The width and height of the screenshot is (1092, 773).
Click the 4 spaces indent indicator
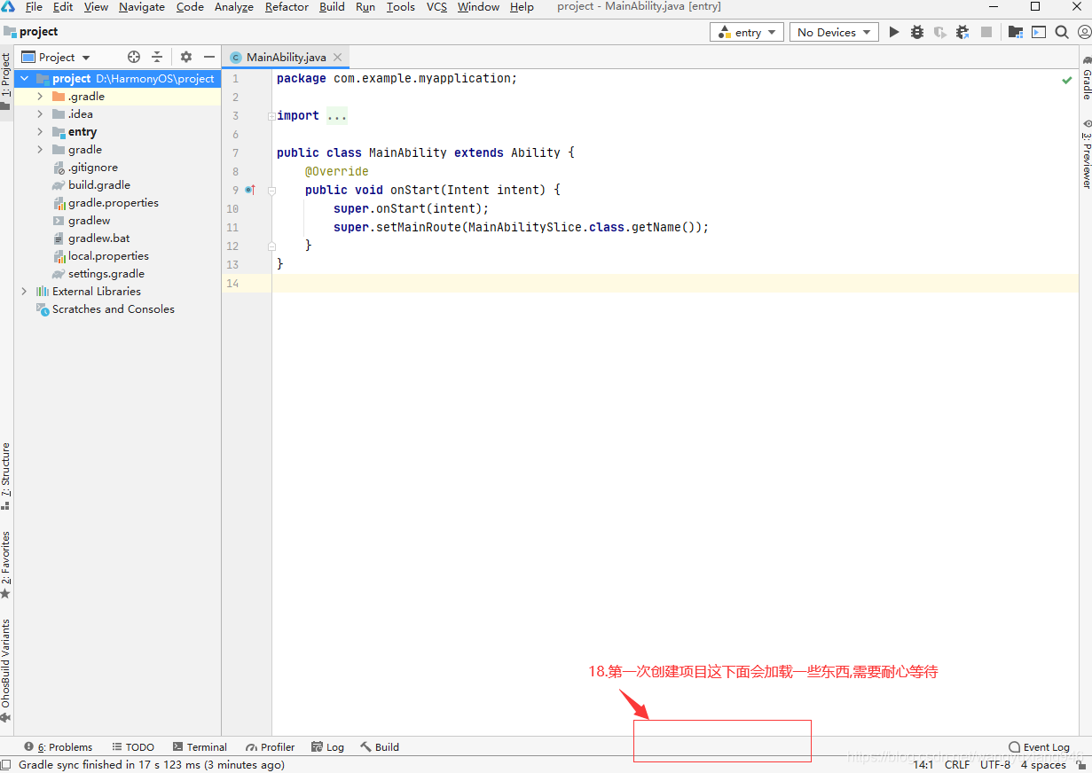click(1043, 764)
